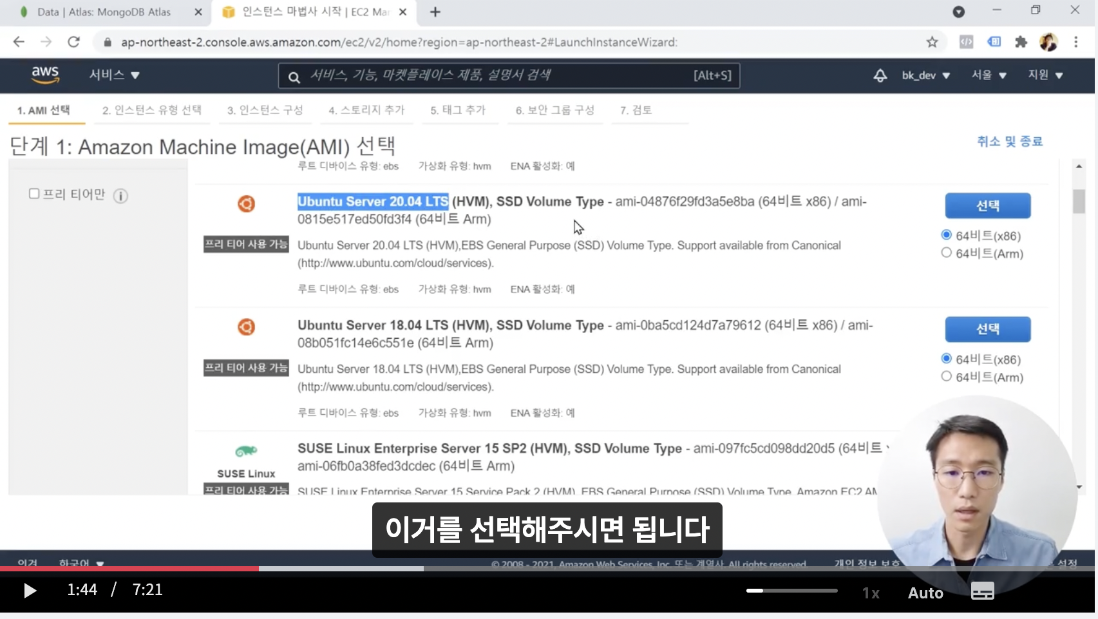Screen dimensions: 1098x619
Task: Open the Chrome three-dot menu
Action: pyautogui.click(x=1075, y=42)
